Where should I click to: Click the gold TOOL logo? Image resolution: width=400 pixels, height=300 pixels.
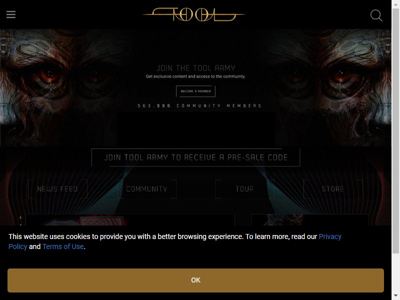click(193, 14)
